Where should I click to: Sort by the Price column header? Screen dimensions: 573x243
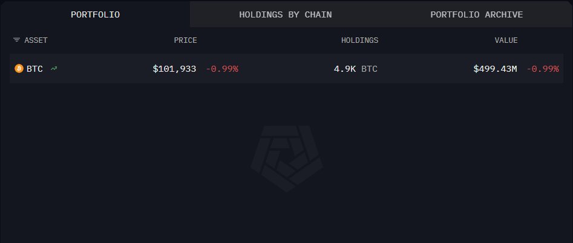(x=186, y=40)
